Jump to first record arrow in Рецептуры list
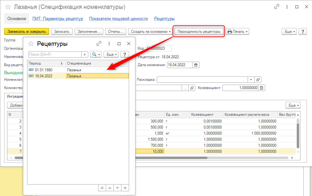Viewport: 312px width, 196px height. [x=101, y=188]
